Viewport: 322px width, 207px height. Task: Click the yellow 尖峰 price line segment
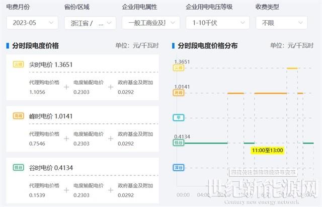(292, 68)
